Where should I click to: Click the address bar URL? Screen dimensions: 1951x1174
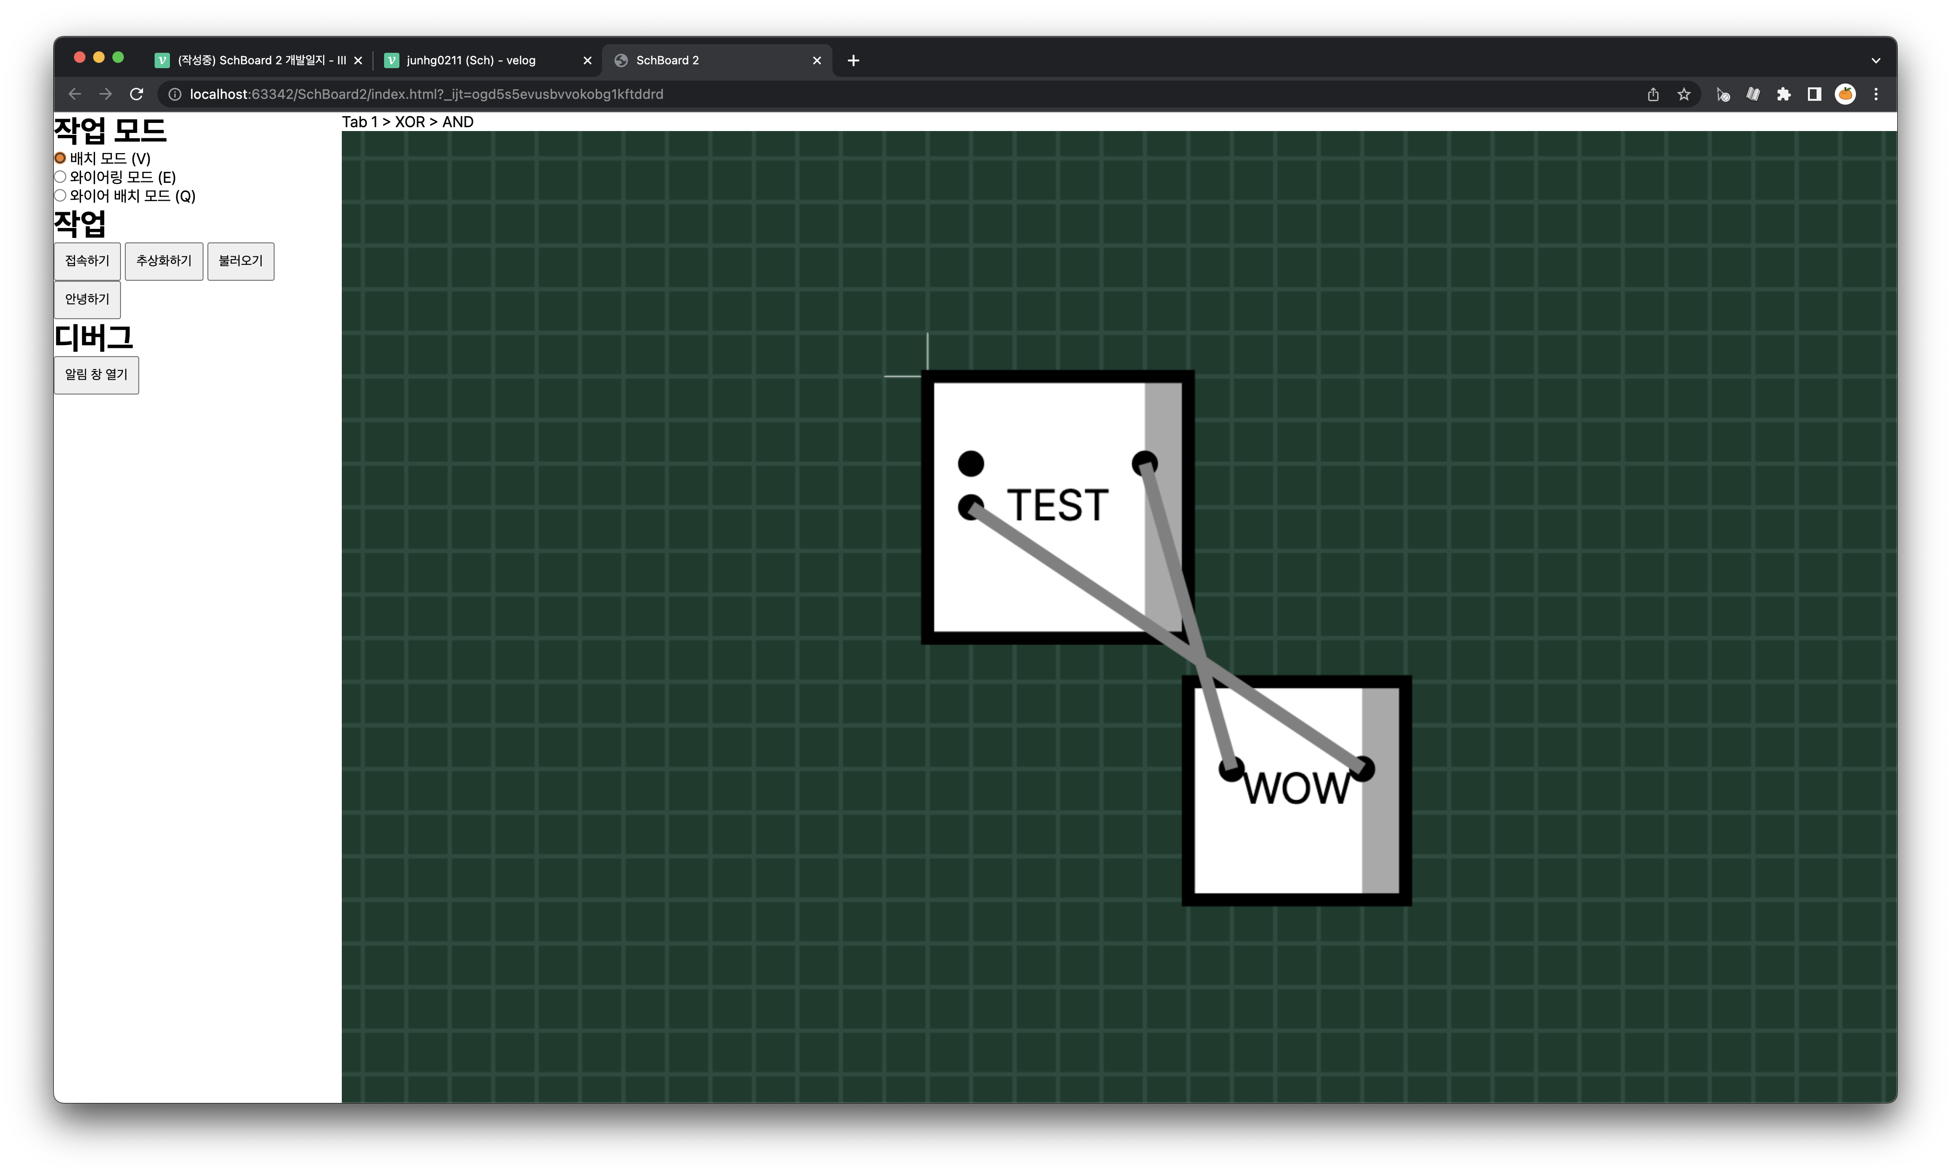(427, 94)
